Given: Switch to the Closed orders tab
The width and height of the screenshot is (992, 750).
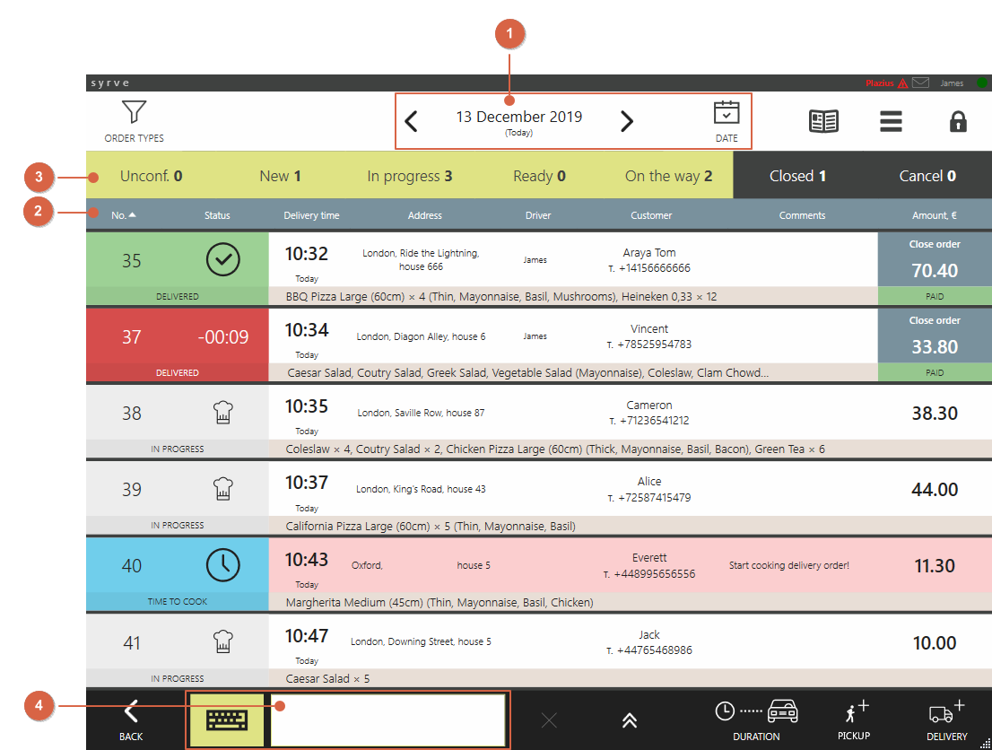Looking at the screenshot, I should [797, 176].
